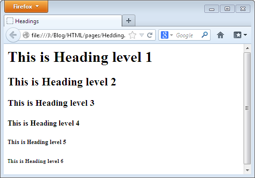Click "This is Heading level 4" text
Image resolution: width=255 pixels, height=178 pixels.
[44, 123]
